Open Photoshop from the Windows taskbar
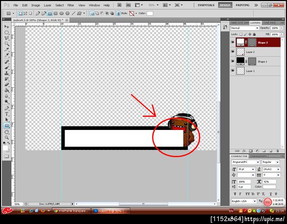The width and height of the screenshot is (287, 224). [x=110, y=211]
